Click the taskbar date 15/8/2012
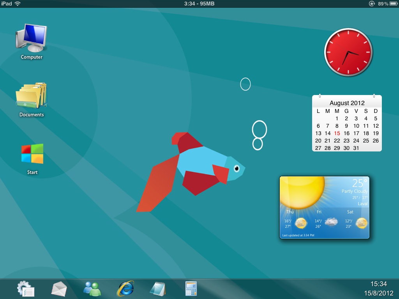Image resolution: width=399 pixels, height=299 pixels. (x=379, y=293)
